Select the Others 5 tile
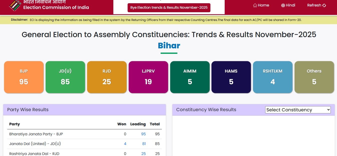 click(x=314, y=77)
